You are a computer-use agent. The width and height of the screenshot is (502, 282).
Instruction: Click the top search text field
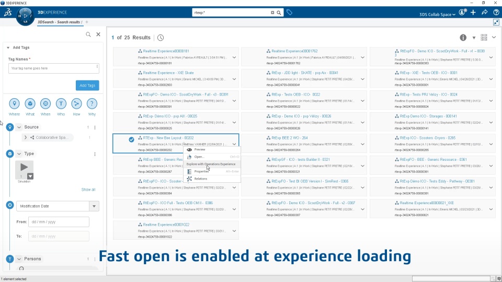(x=231, y=13)
